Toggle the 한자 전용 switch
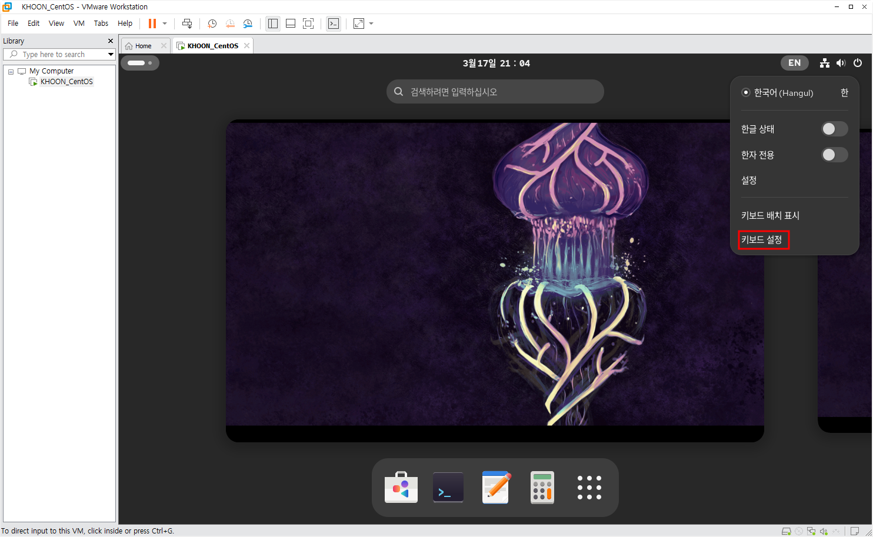Screen dimensions: 873x537 click(835, 155)
